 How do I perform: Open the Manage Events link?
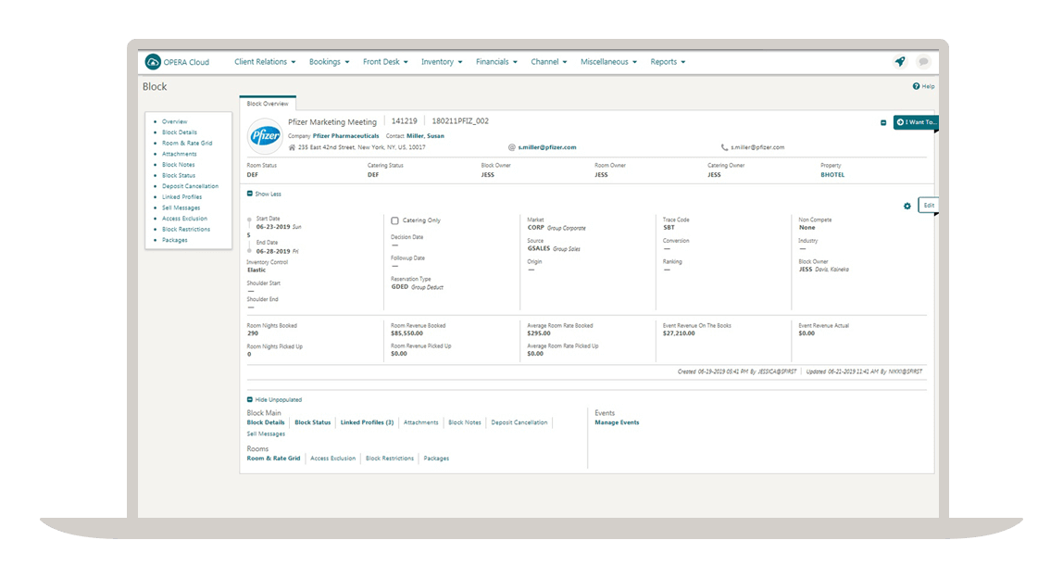(617, 422)
